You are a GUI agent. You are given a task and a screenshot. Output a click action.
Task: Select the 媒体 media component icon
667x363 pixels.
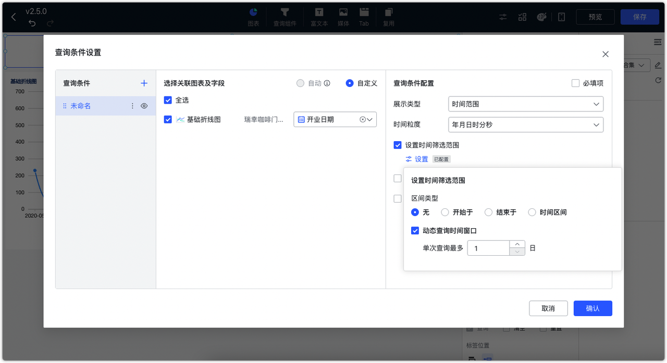click(x=343, y=17)
